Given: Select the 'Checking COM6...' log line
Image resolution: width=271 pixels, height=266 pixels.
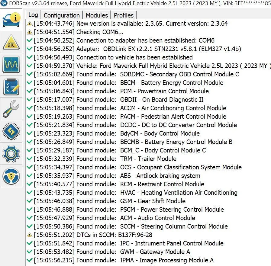Looking at the screenshot, I should pyautogui.click(x=79, y=32).
